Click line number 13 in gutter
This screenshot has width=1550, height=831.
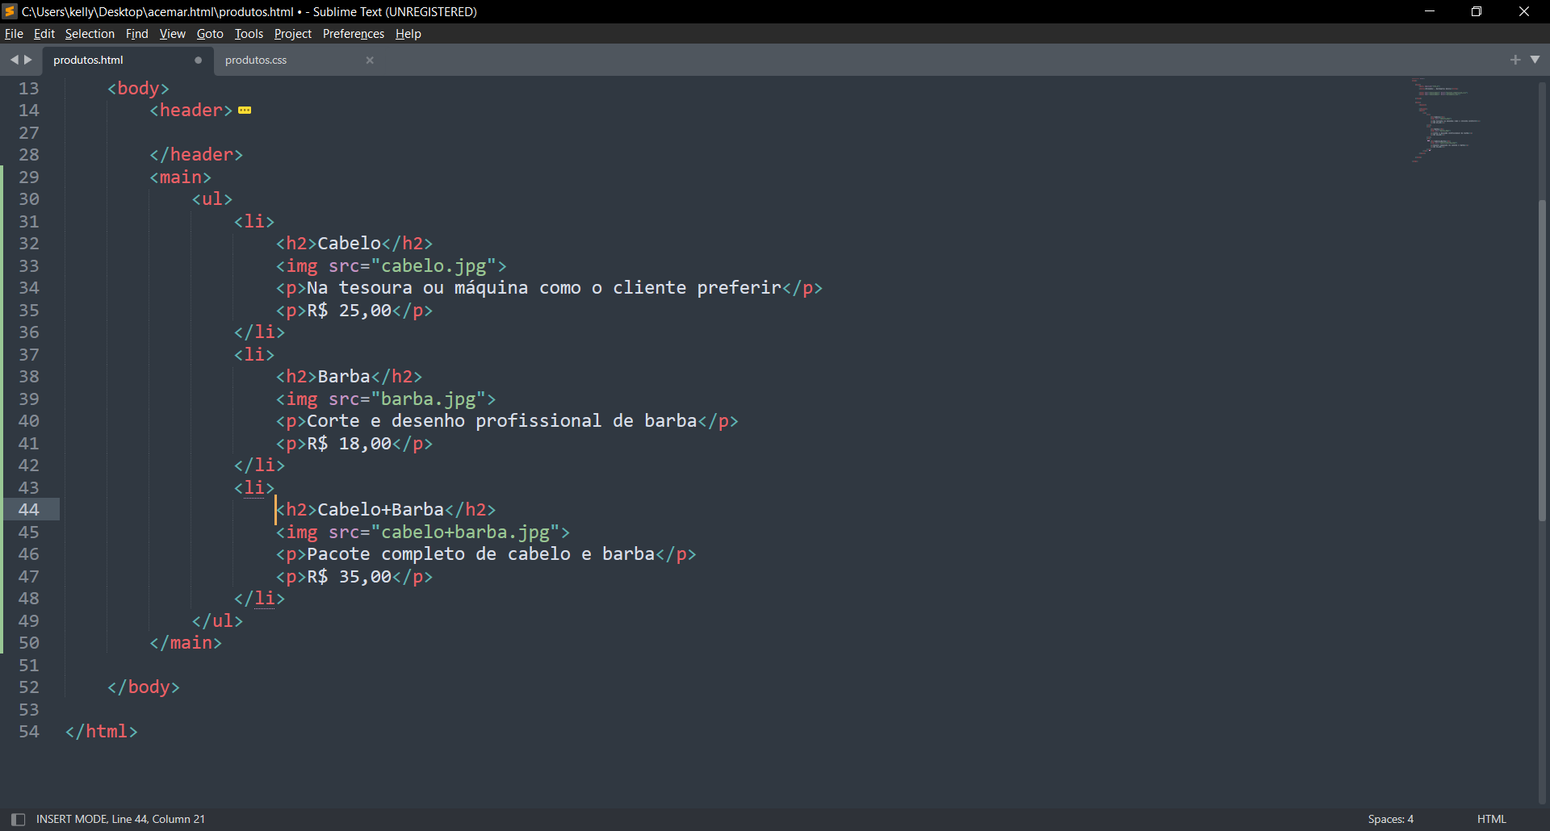29,89
